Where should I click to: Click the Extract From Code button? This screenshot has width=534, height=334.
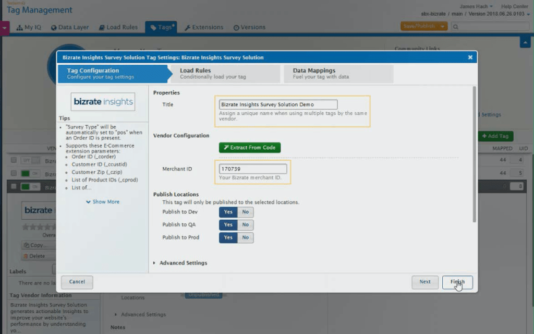(250, 148)
